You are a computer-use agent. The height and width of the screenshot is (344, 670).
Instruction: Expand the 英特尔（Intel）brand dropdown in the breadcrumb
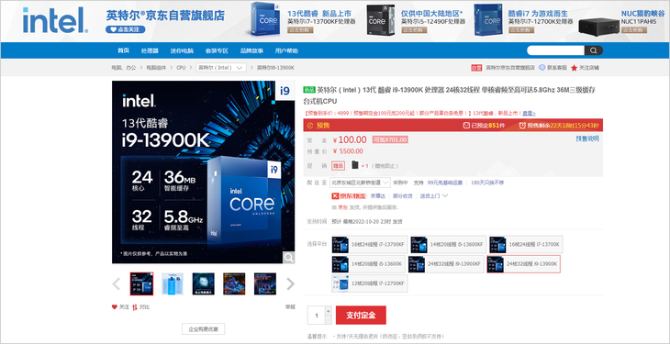(x=221, y=68)
